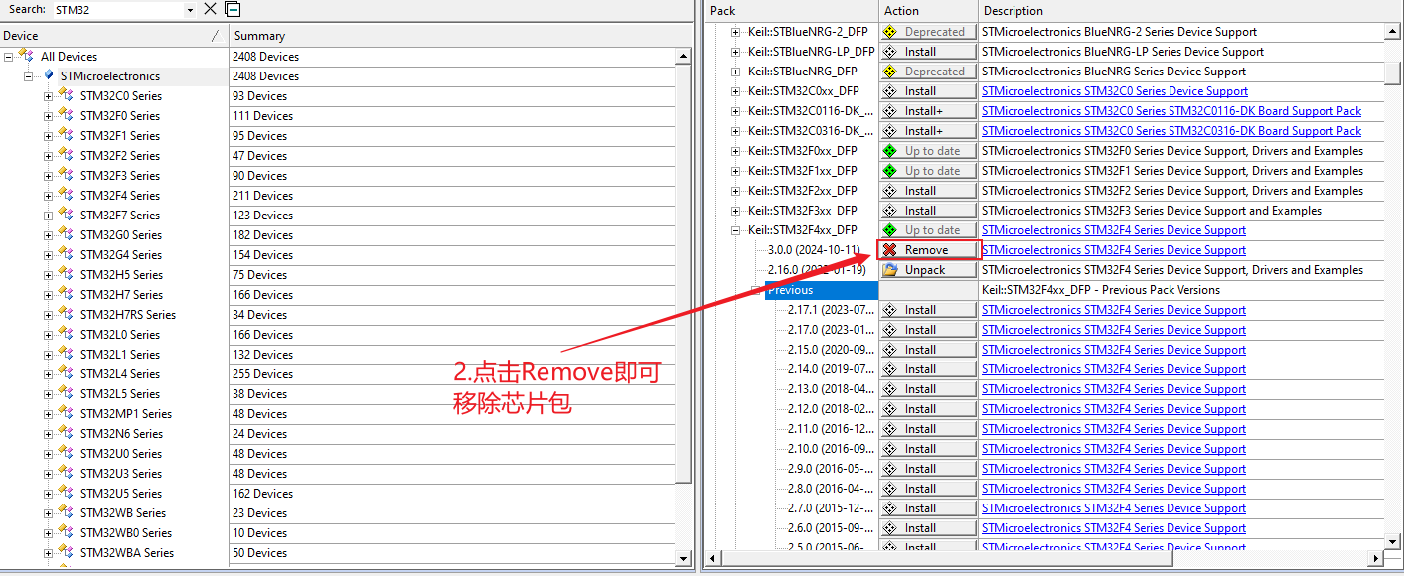Install previous version 2.17.1 of STM32F4xx_DFP
This screenshot has height=576, width=1404.
(x=928, y=310)
